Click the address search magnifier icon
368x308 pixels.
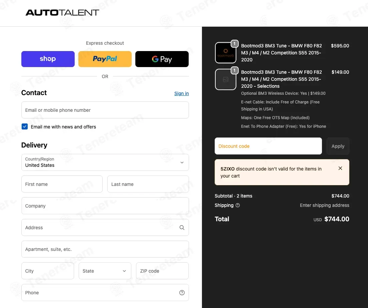pos(182,228)
